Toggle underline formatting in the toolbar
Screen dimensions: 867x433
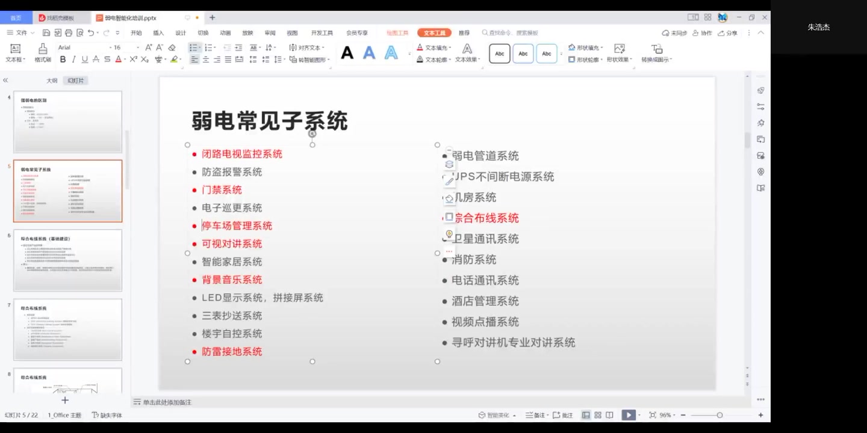coord(84,59)
